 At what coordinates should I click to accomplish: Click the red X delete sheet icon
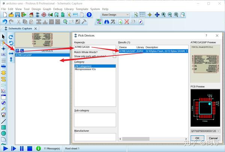coord(127,22)
